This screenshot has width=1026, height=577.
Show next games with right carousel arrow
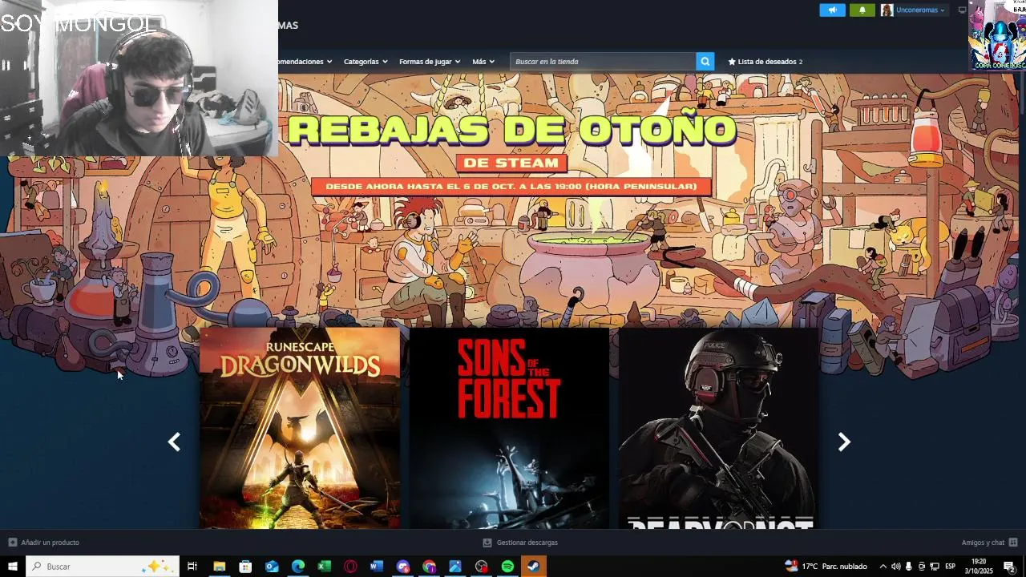844,442
